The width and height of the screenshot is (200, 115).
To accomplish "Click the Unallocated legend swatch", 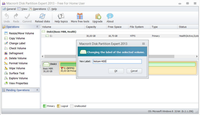I will [72, 106].
